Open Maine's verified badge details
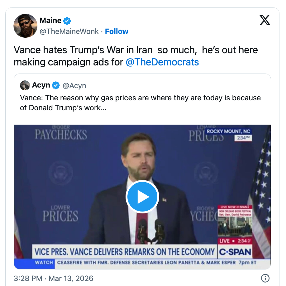Image resolution: width=286 pixels, height=286 pixels. click(66, 20)
